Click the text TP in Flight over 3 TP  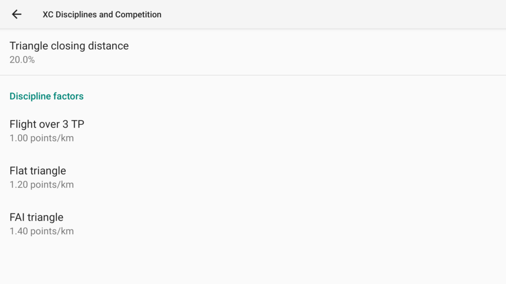78,124
